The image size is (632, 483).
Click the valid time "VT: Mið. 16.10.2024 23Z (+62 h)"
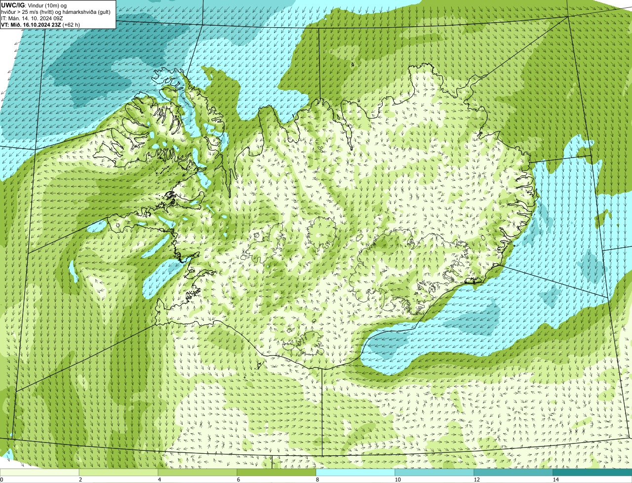41,24
